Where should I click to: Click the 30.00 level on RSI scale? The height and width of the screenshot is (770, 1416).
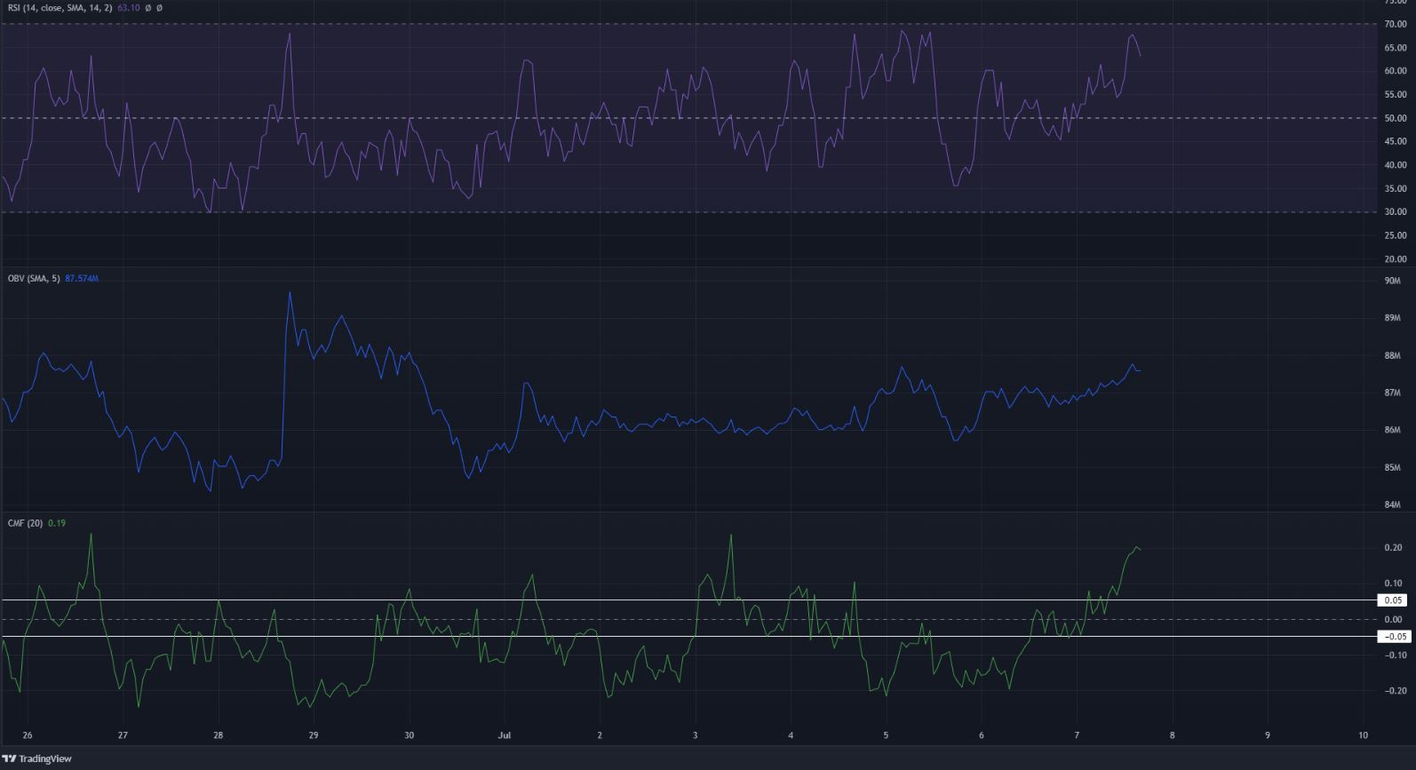pyautogui.click(x=1395, y=212)
